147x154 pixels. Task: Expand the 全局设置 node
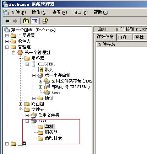click(7, 36)
